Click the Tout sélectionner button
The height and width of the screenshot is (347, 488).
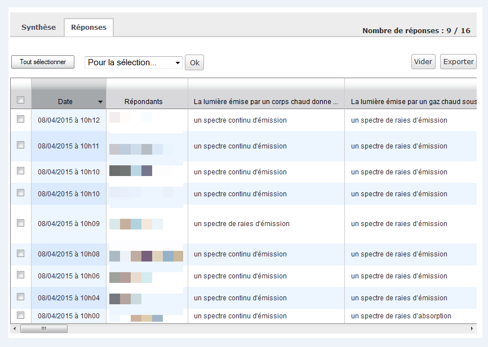pyautogui.click(x=43, y=62)
